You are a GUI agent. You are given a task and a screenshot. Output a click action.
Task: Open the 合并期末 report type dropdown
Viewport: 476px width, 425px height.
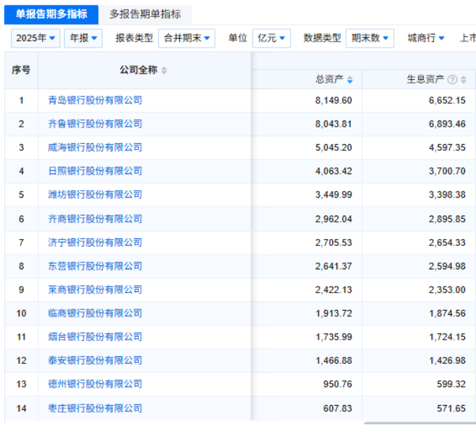[x=186, y=39]
